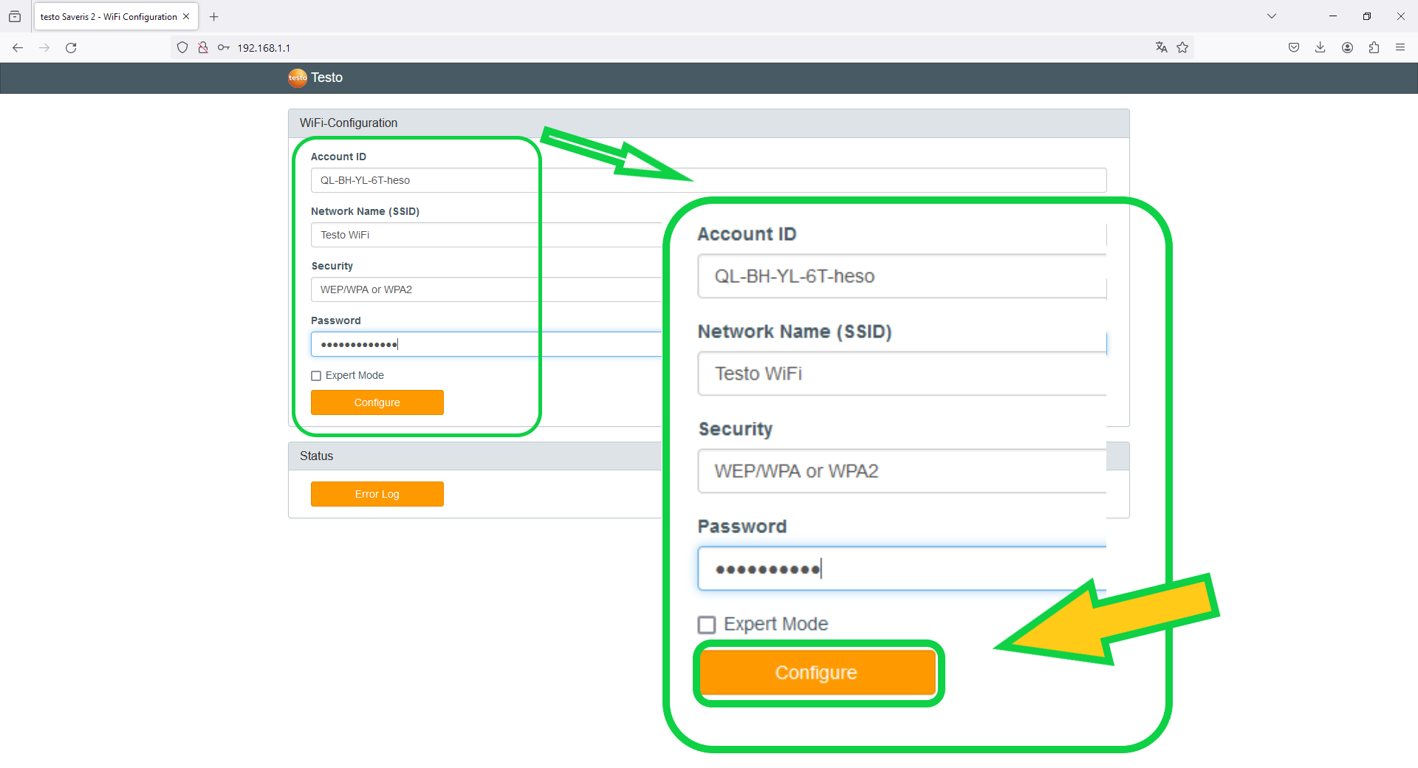Click the Testo logo in the header
This screenshot has width=1418, height=768.
(297, 78)
